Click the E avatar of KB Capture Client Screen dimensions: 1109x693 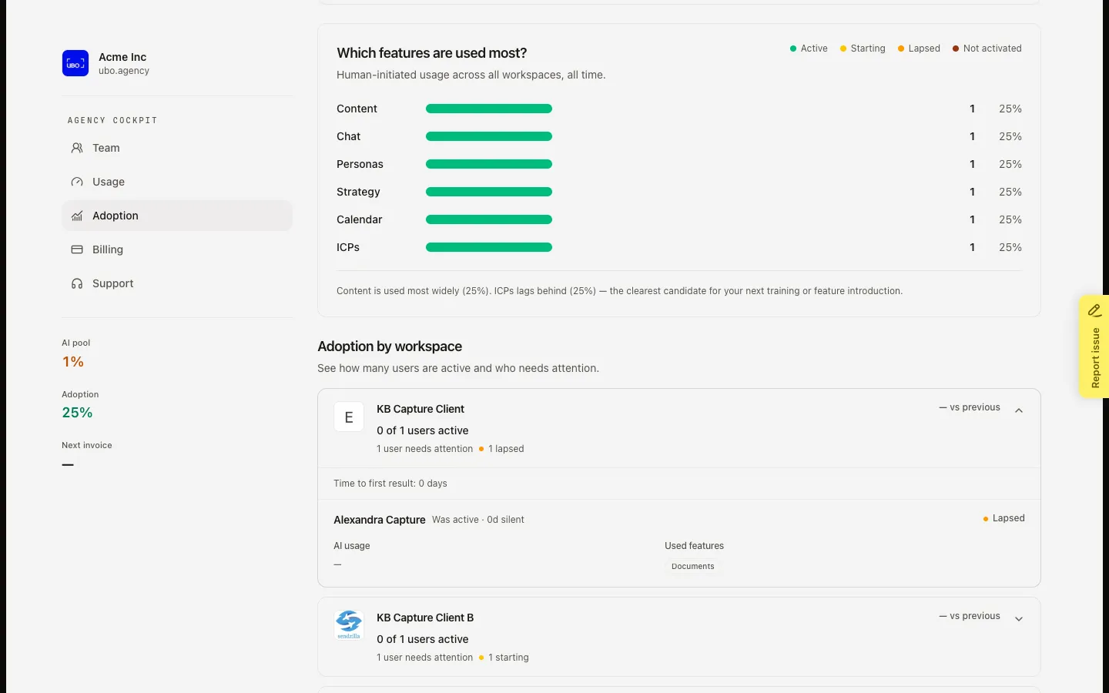(349, 417)
